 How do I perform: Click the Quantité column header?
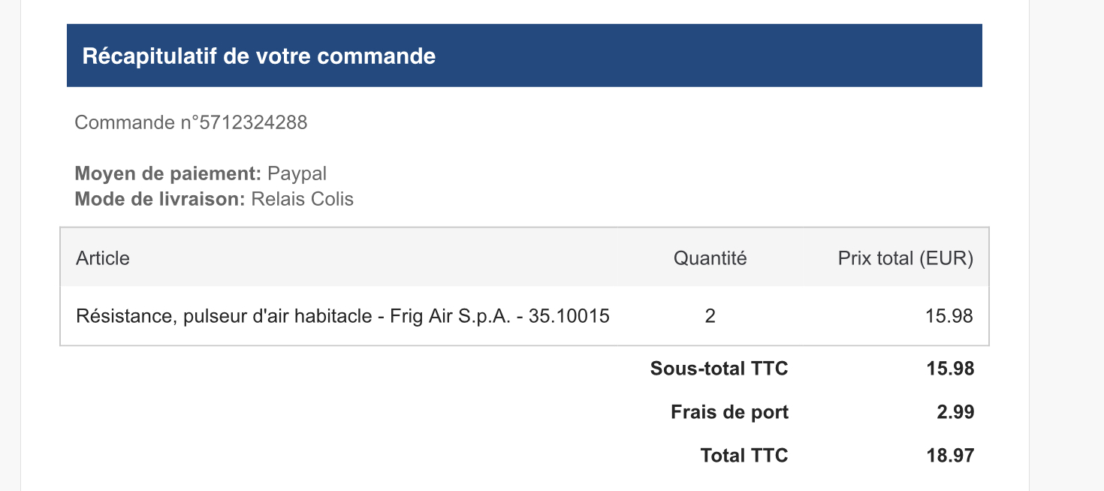[x=710, y=258]
